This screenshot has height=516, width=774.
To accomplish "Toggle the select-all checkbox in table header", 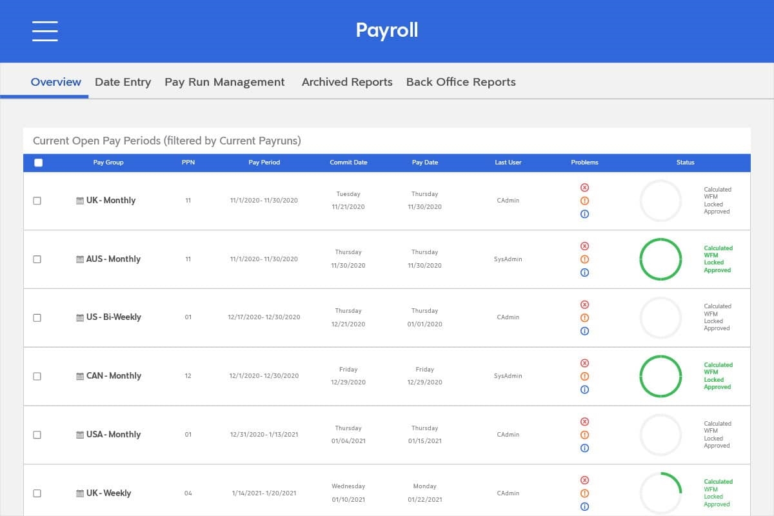I will pyautogui.click(x=38, y=163).
